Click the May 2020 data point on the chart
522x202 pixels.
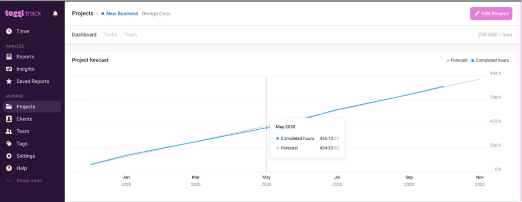(266, 128)
